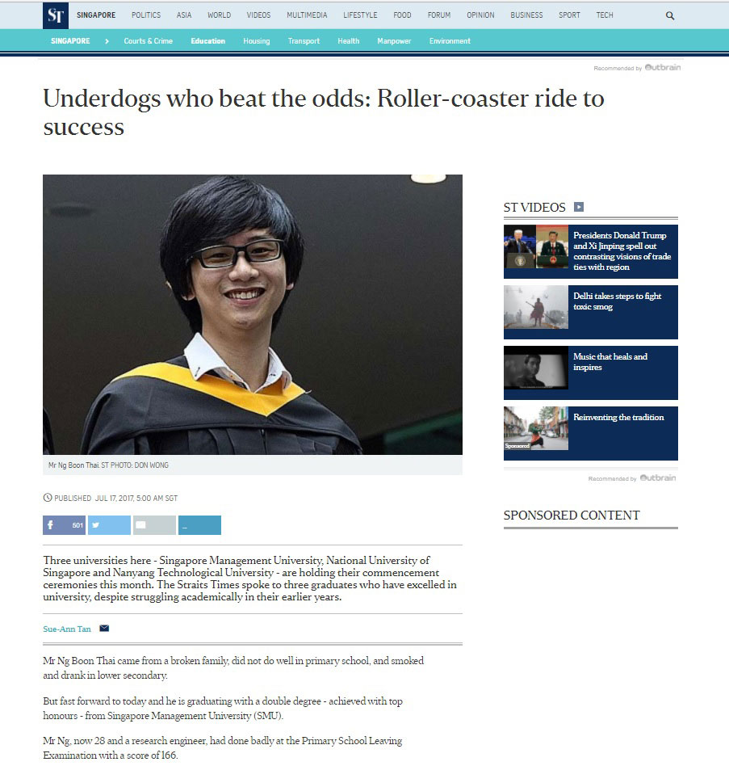Click the chevron arrow after SINGAPORE breadcrumb
The width and height of the screenshot is (729, 766).
pyautogui.click(x=107, y=41)
